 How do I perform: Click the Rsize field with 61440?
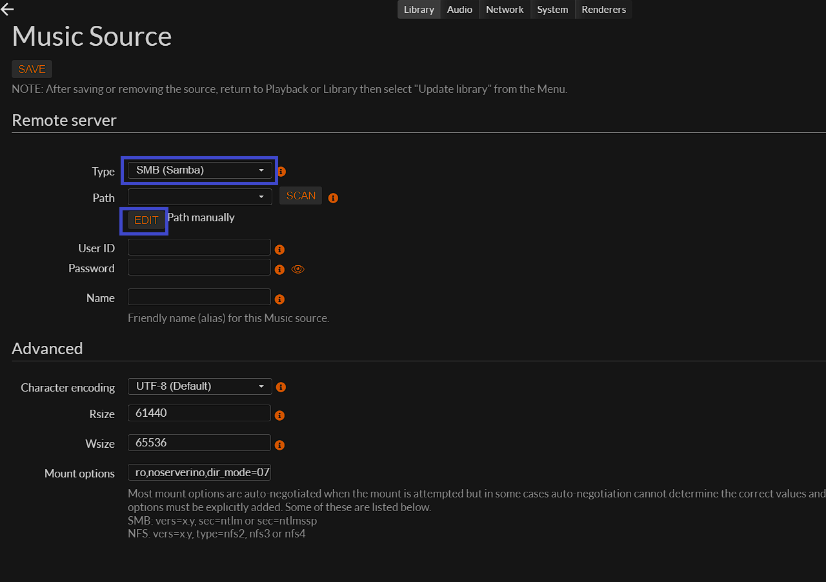[199, 413]
